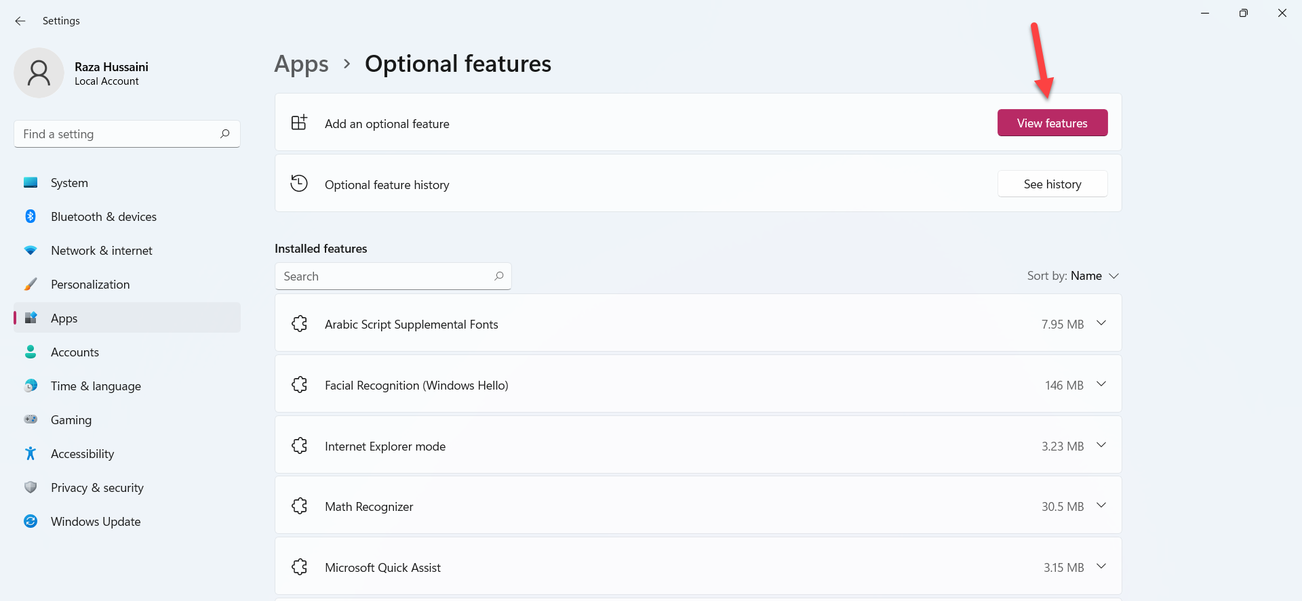Expand the Math Recognizer chevron
Viewport: 1302px width, 601px height.
click(x=1101, y=505)
